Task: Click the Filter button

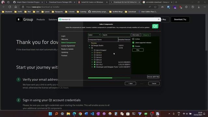Action: pos(138,50)
